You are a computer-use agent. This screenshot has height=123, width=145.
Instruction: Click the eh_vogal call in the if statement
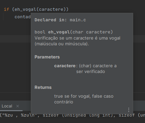(x=25, y=9)
